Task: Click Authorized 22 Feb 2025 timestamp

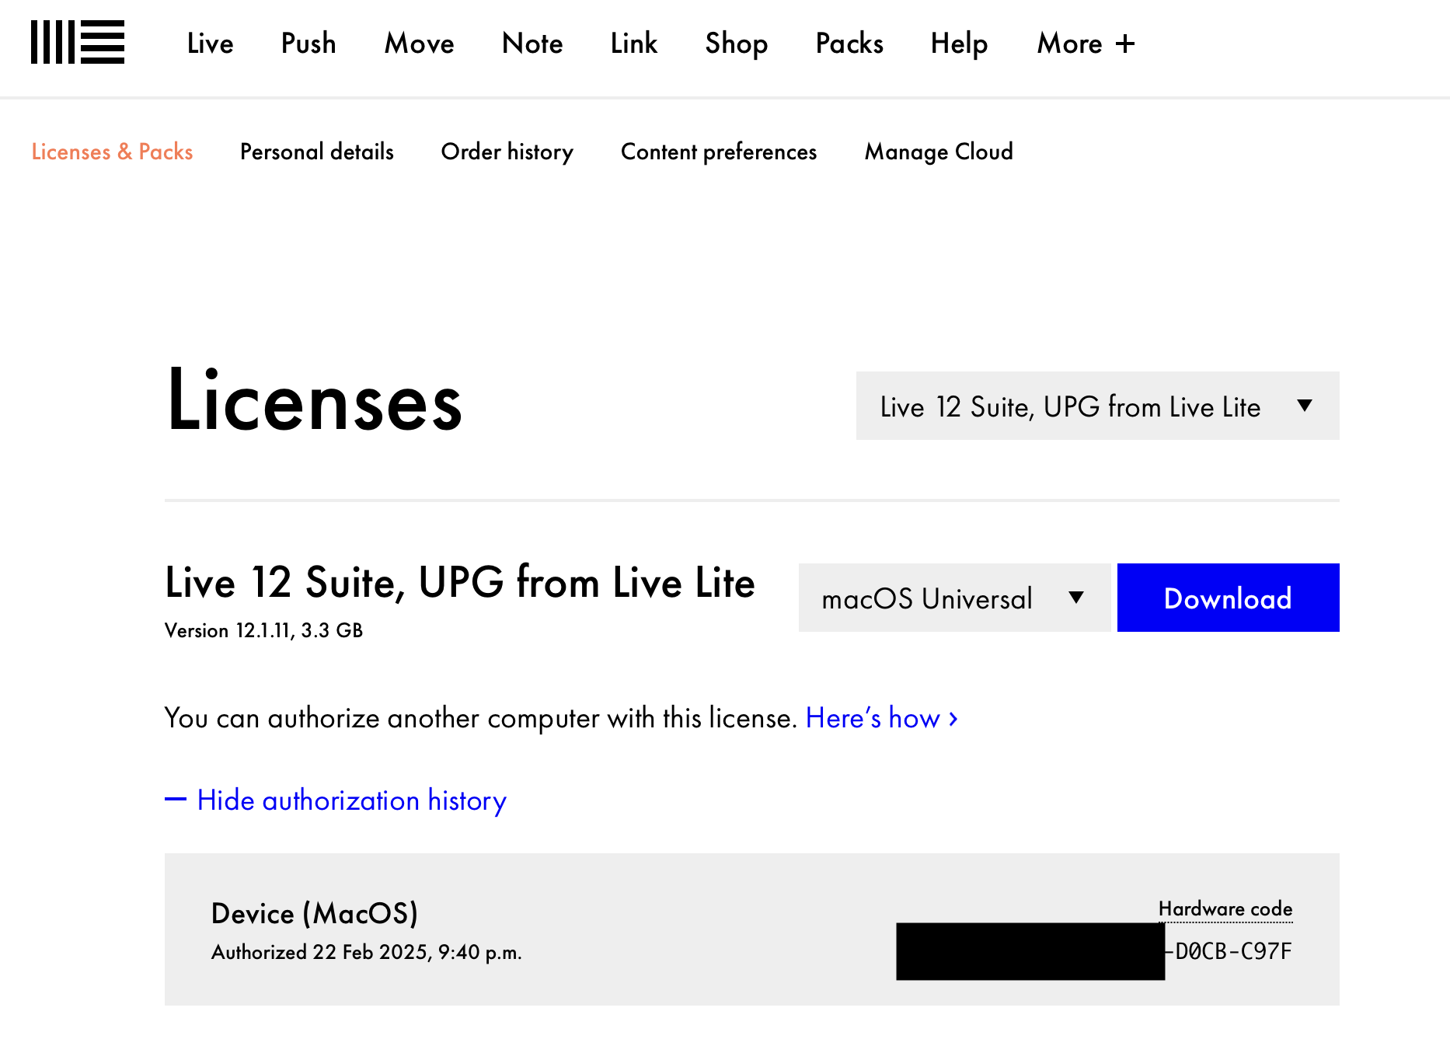Action: point(366,953)
